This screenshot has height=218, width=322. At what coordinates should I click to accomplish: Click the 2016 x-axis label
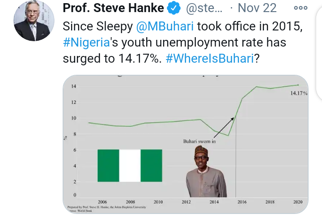tap(242, 202)
